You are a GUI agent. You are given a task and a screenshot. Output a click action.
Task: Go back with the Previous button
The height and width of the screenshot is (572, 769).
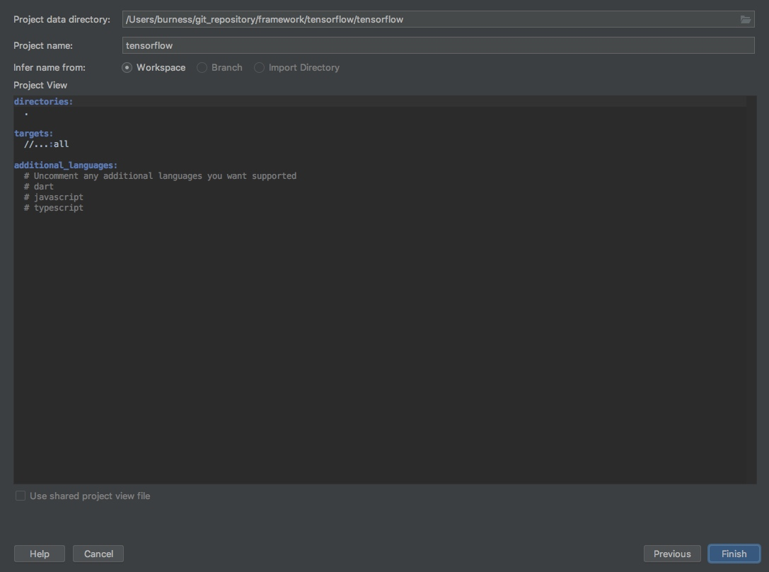point(671,554)
